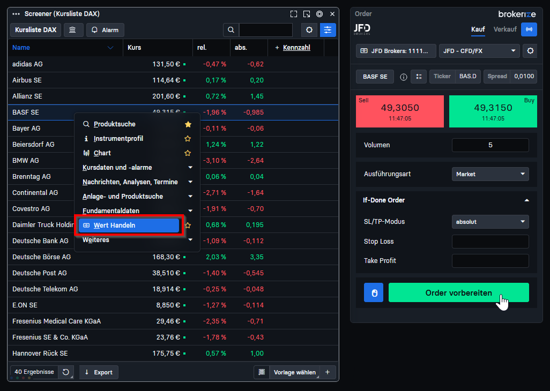
Task: Click the Ticker BAS.D field
Action: [x=455, y=77]
